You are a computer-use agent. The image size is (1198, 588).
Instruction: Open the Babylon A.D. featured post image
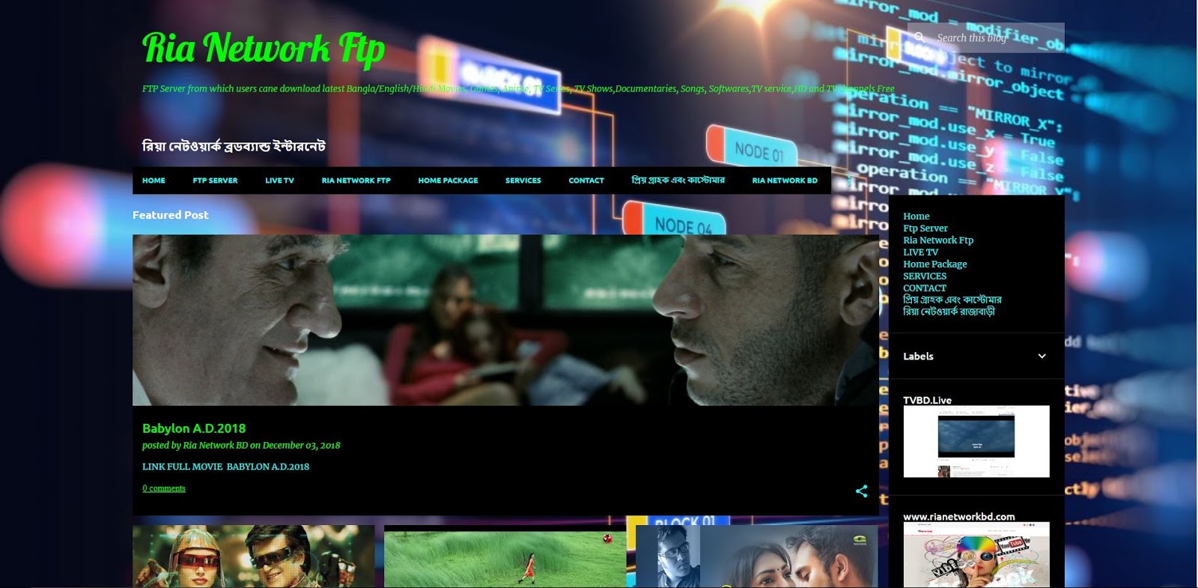coord(505,321)
